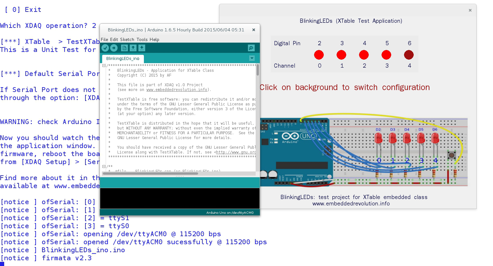Click digital pin number 4 label

tap(365, 43)
